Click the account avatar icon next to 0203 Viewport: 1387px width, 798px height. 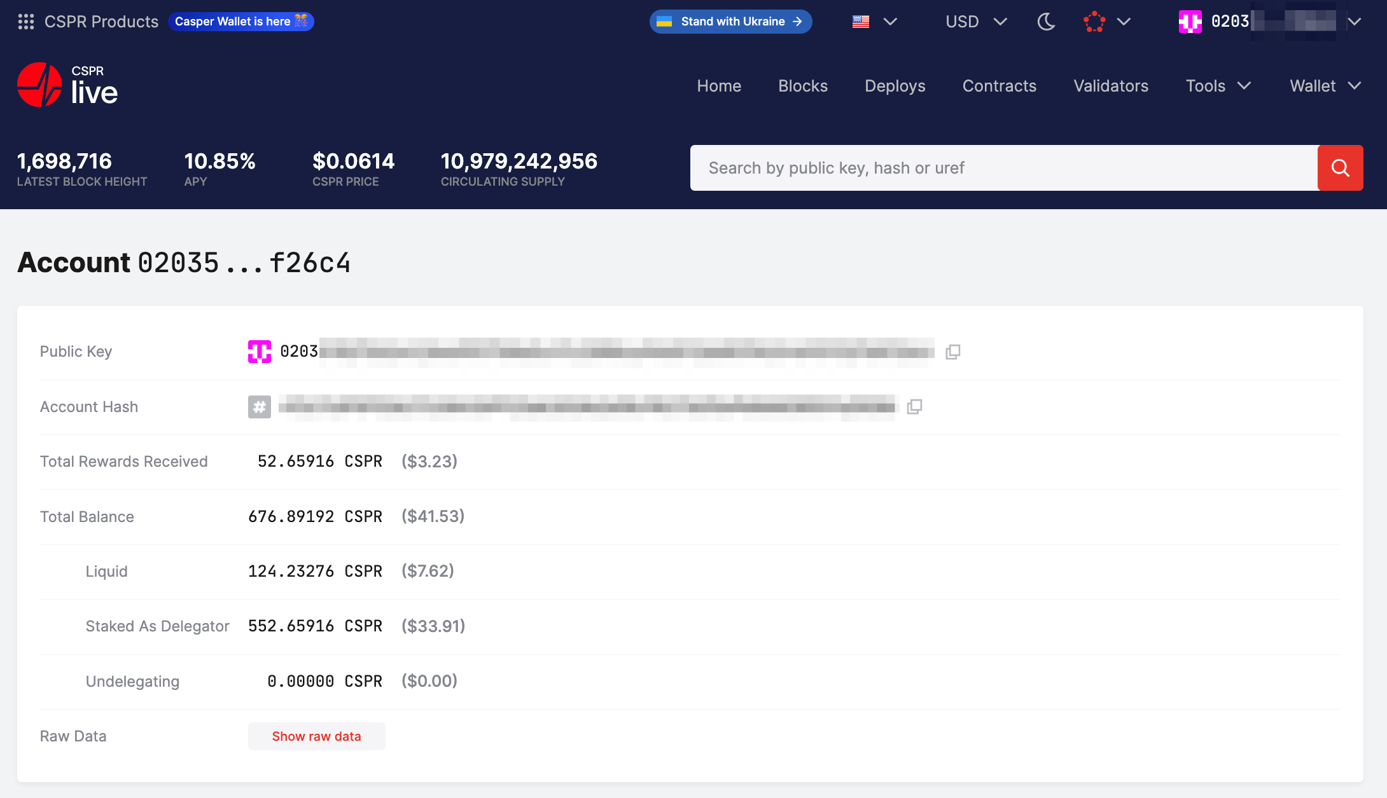[x=1190, y=21]
